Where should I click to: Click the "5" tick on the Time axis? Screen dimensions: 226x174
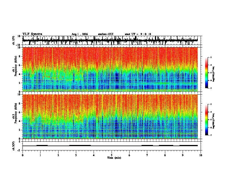(x=112, y=155)
